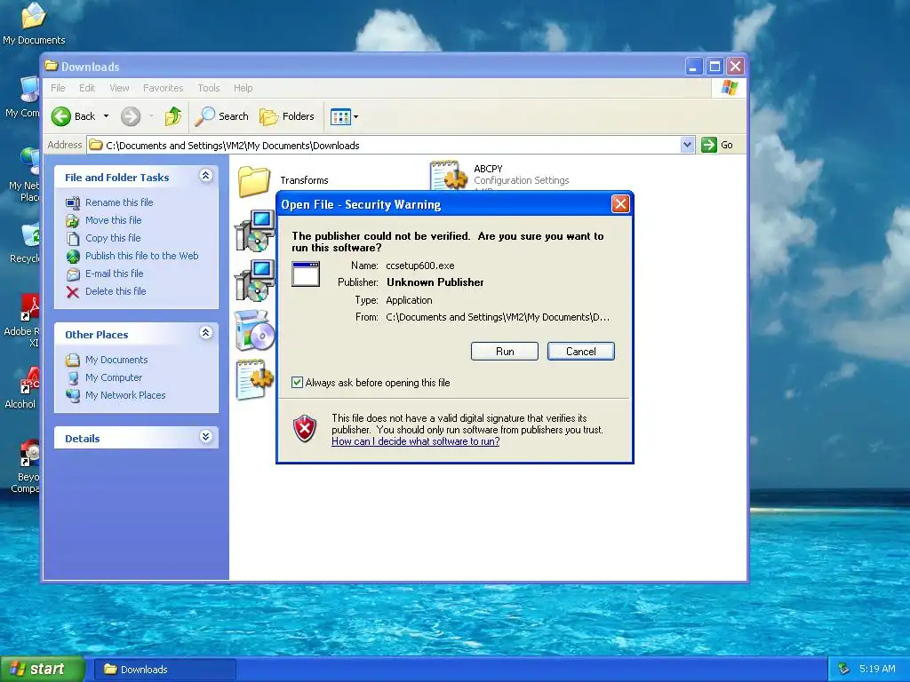Minimize the Downloads window
The width and height of the screenshot is (910, 682).
[693, 67]
